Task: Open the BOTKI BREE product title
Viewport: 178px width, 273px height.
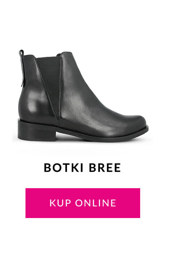Action: [82, 168]
